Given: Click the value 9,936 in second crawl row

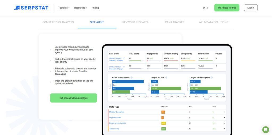Looking at the screenshot, I should click(x=166, y=66).
